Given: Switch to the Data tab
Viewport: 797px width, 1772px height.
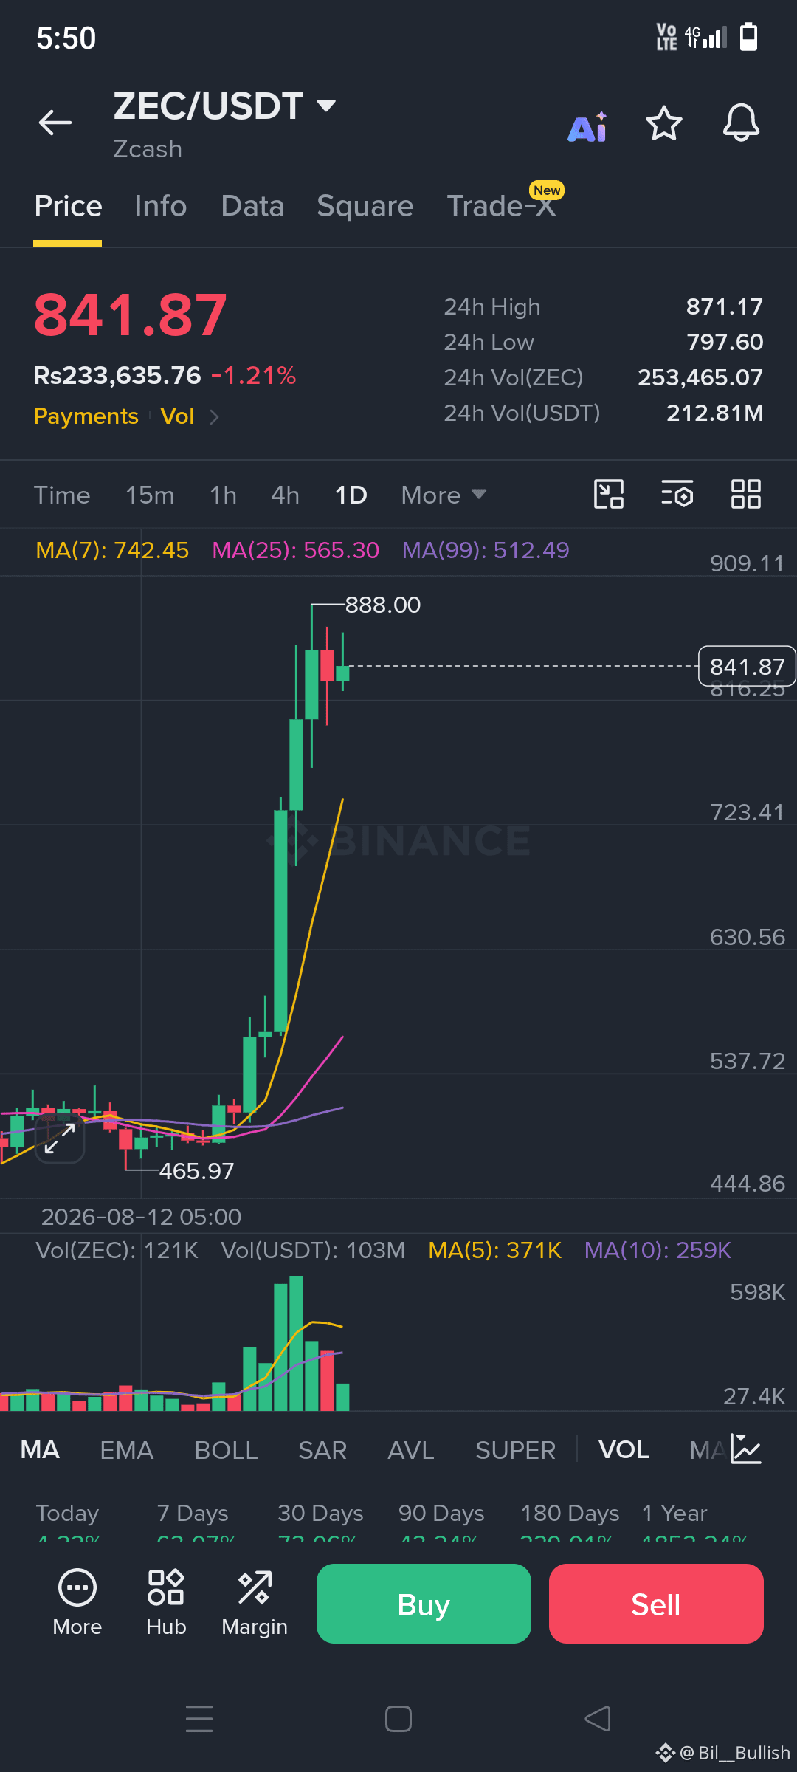Looking at the screenshot, I should tap(252, 206).
